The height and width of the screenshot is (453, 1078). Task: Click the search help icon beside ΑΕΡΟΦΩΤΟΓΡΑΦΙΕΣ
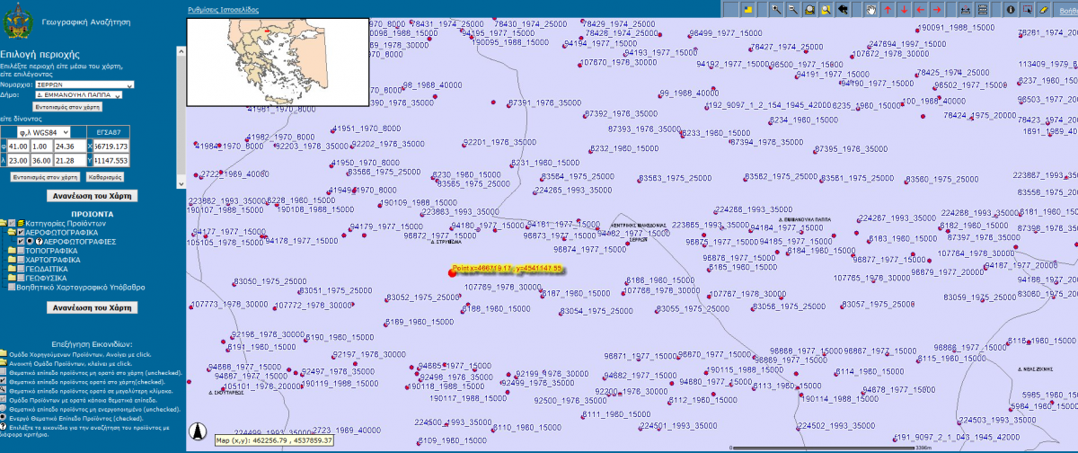tap(39, 242)
